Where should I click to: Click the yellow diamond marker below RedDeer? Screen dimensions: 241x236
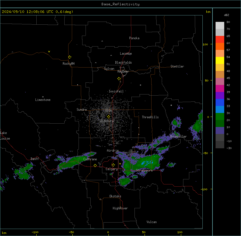119,79
